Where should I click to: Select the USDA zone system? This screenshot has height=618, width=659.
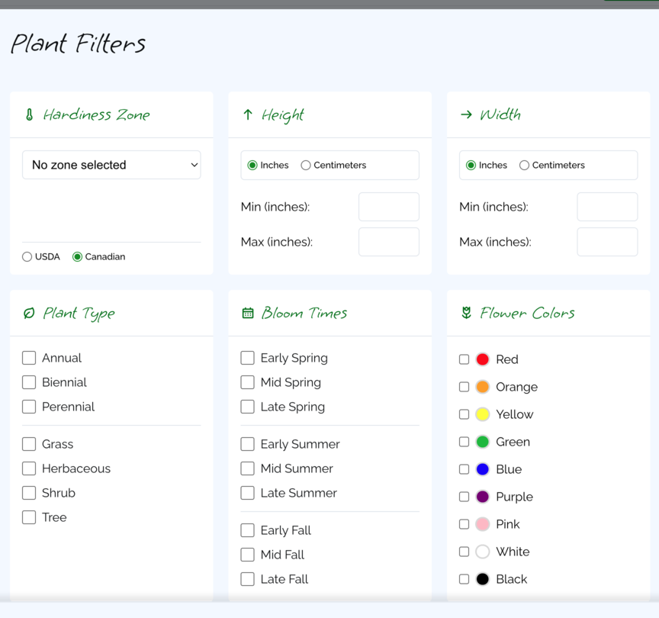click(x=27, y=256)
